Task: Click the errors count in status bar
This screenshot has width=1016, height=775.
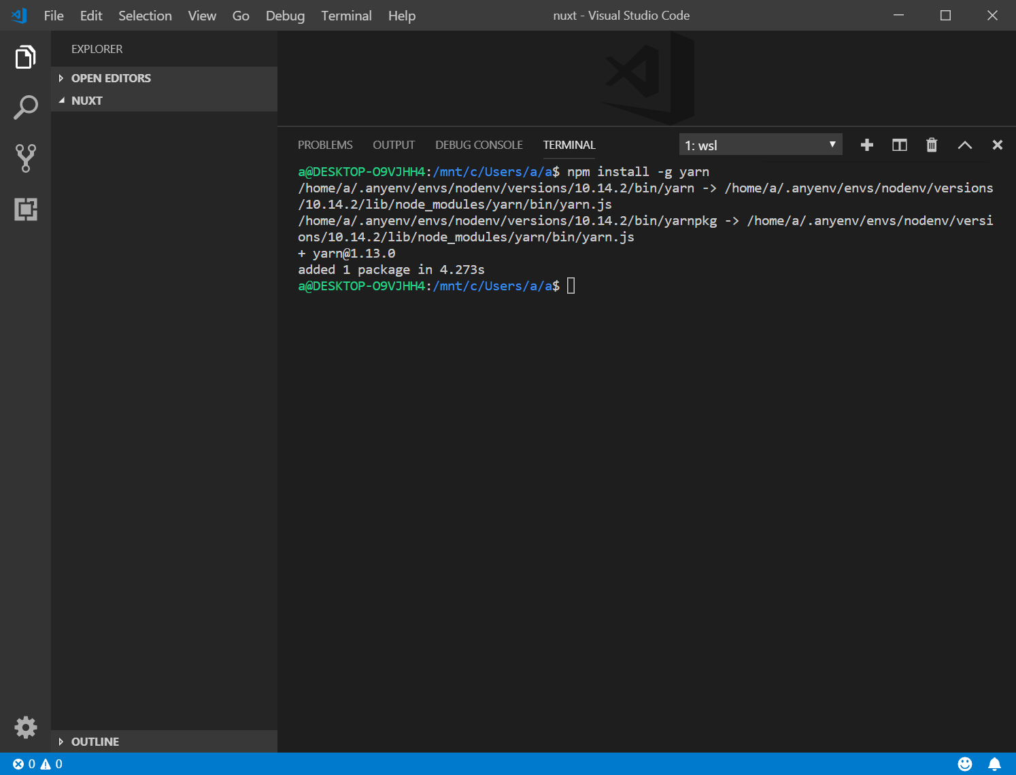Action: click(x=24, y=764)
